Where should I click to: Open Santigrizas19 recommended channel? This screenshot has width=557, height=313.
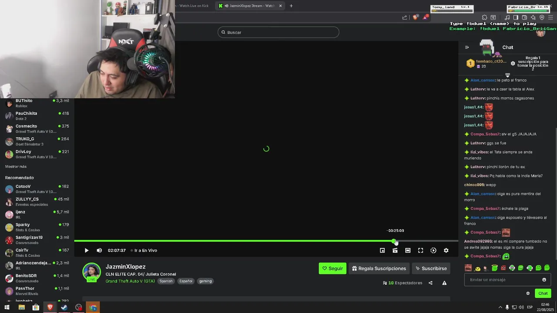click(37, 240)
